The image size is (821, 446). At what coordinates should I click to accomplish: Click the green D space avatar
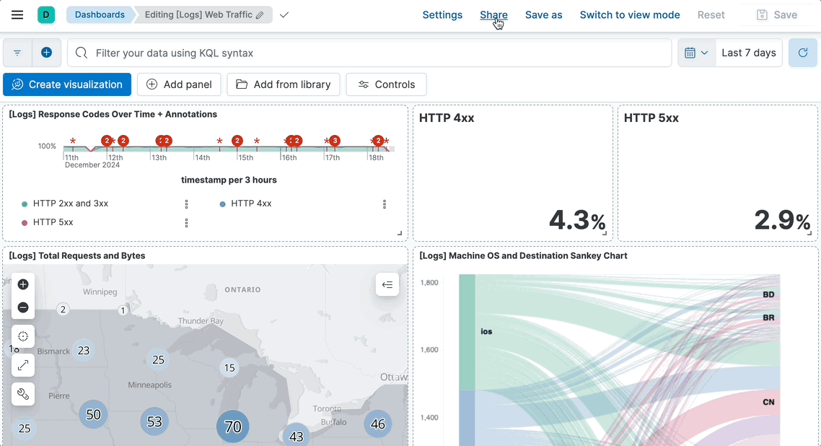coord(46,14)
